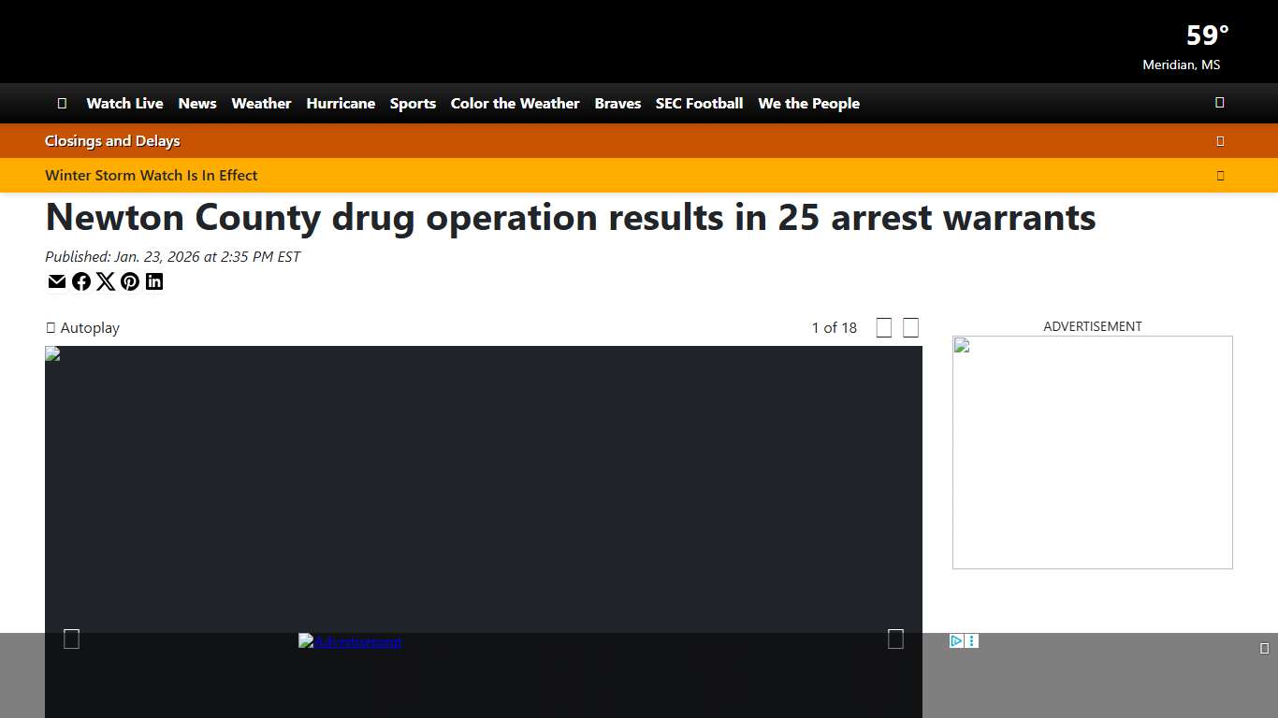
Task: Enable Autoplay for the photo gallery
Action: pyautogui.click(x=51, y=327)
